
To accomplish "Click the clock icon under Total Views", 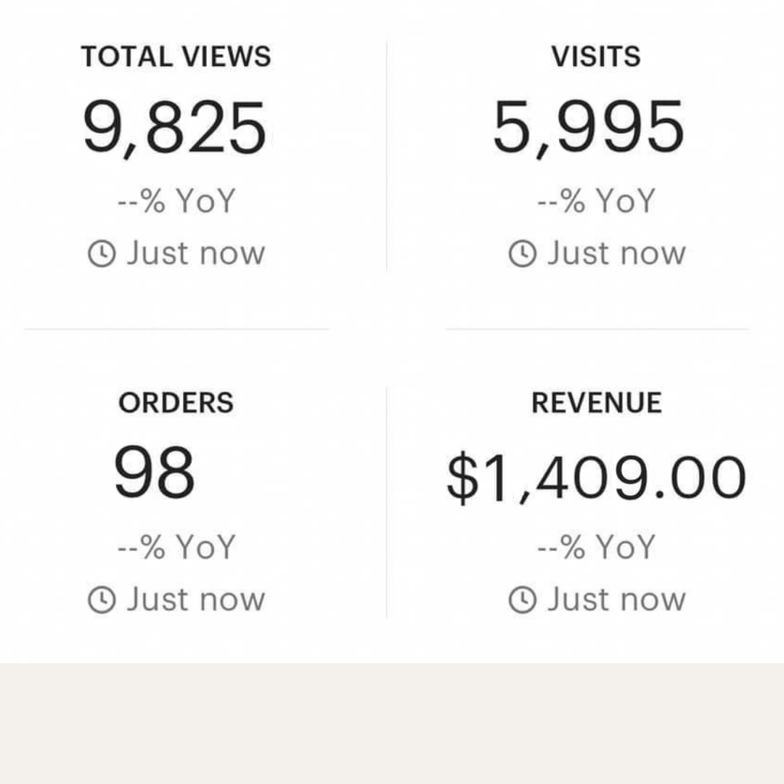I will click(102, 254).
